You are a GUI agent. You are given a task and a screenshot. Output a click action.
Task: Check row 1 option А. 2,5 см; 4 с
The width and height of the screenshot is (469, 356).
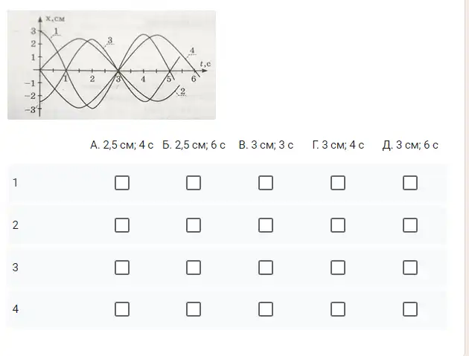tap(122, 183)
